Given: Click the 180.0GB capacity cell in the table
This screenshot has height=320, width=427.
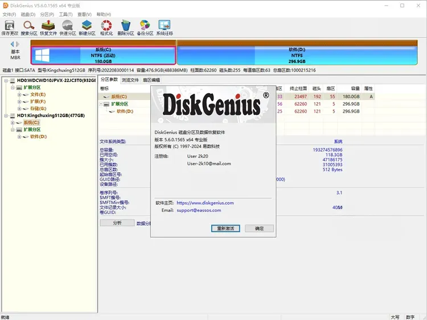Looking at the screenshot, I should click(351, 97).
